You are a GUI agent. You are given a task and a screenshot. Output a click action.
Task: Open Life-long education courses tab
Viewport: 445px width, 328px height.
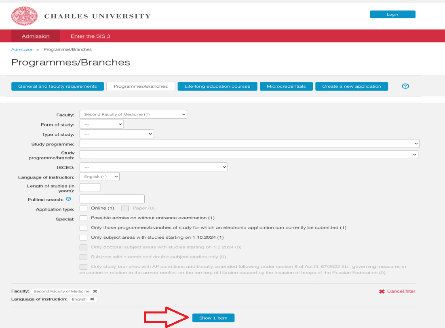tap(217, 86)
